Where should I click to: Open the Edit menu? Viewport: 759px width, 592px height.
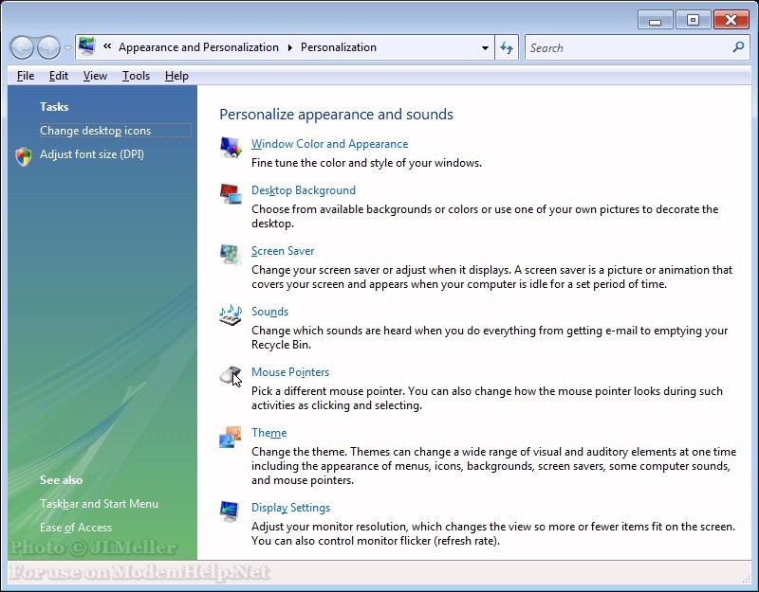(59, 76)
